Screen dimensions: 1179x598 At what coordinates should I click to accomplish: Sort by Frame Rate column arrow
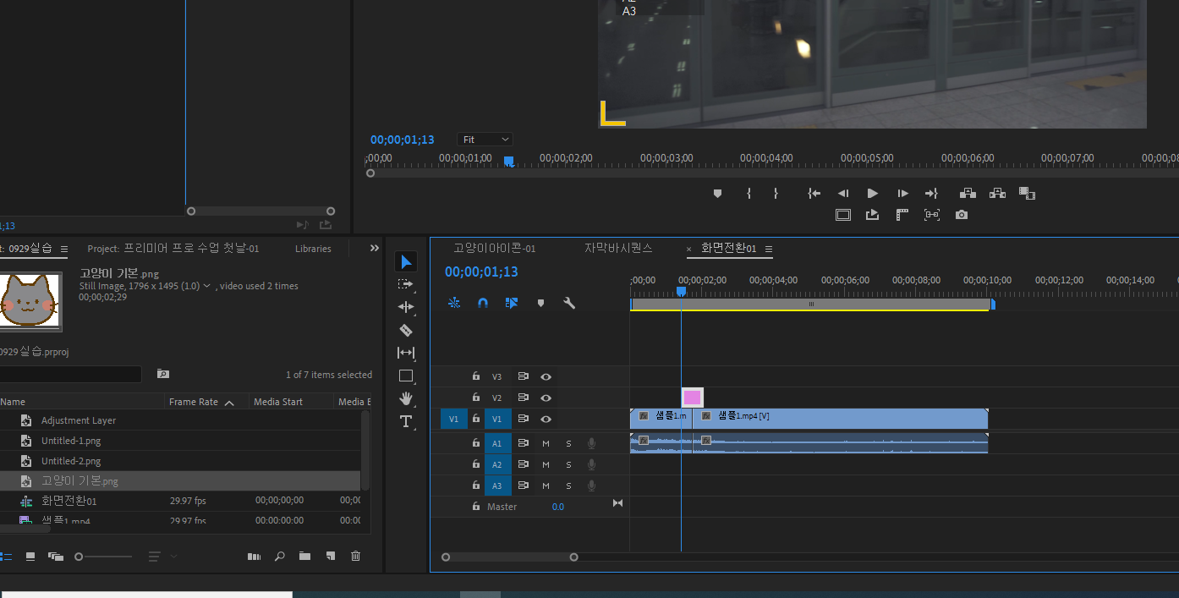tap(229, 403)
